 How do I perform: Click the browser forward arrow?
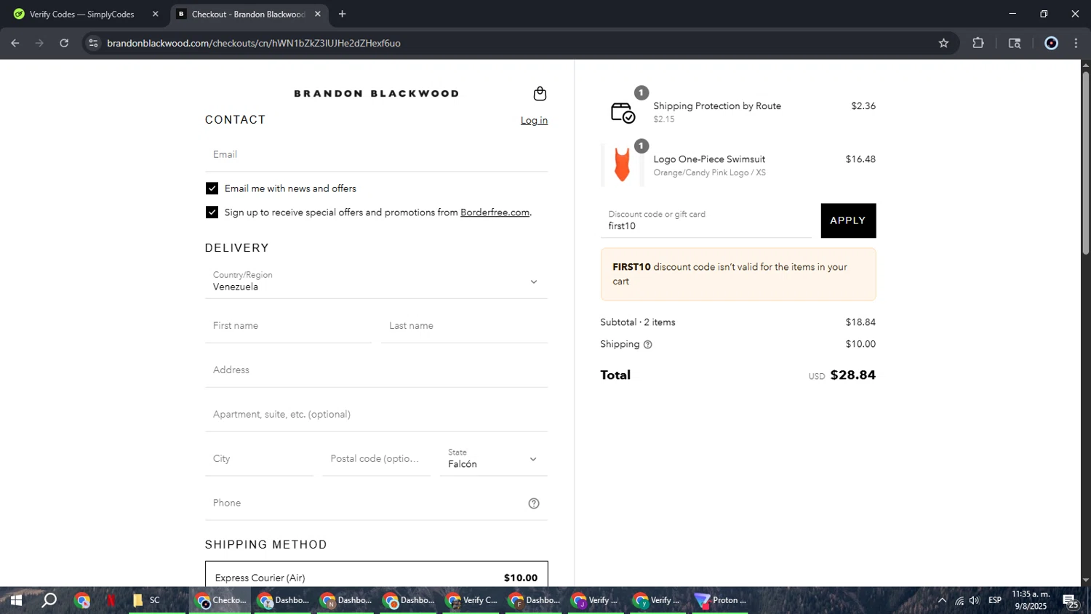click(x=39, y=43)
